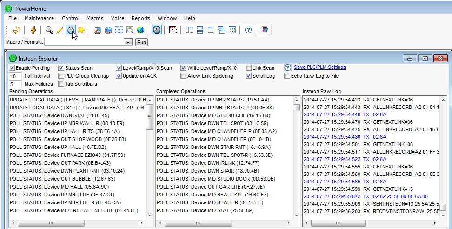The image size is (452, 229).
Task: Click the power symbol toolbar icon
Action: (x=71, y=30)
